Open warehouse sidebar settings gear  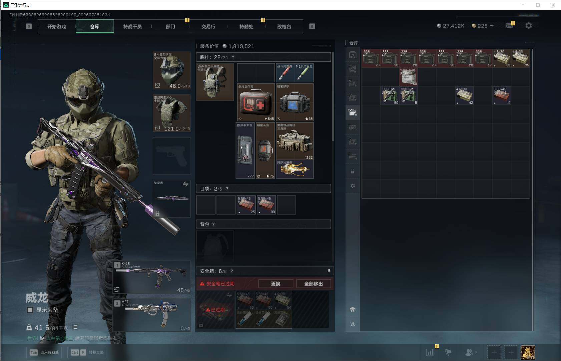coord(353,186)
